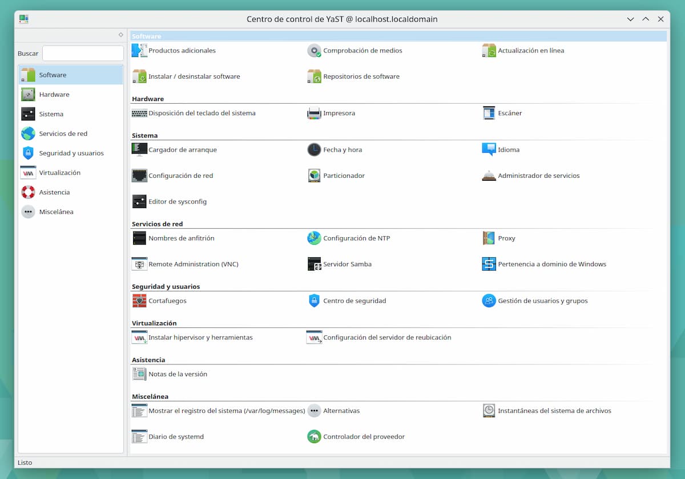The image size is (685, 479).
Task: Open the Impresora printer icon
Action: pyautogui.click(x=314, y=113)
